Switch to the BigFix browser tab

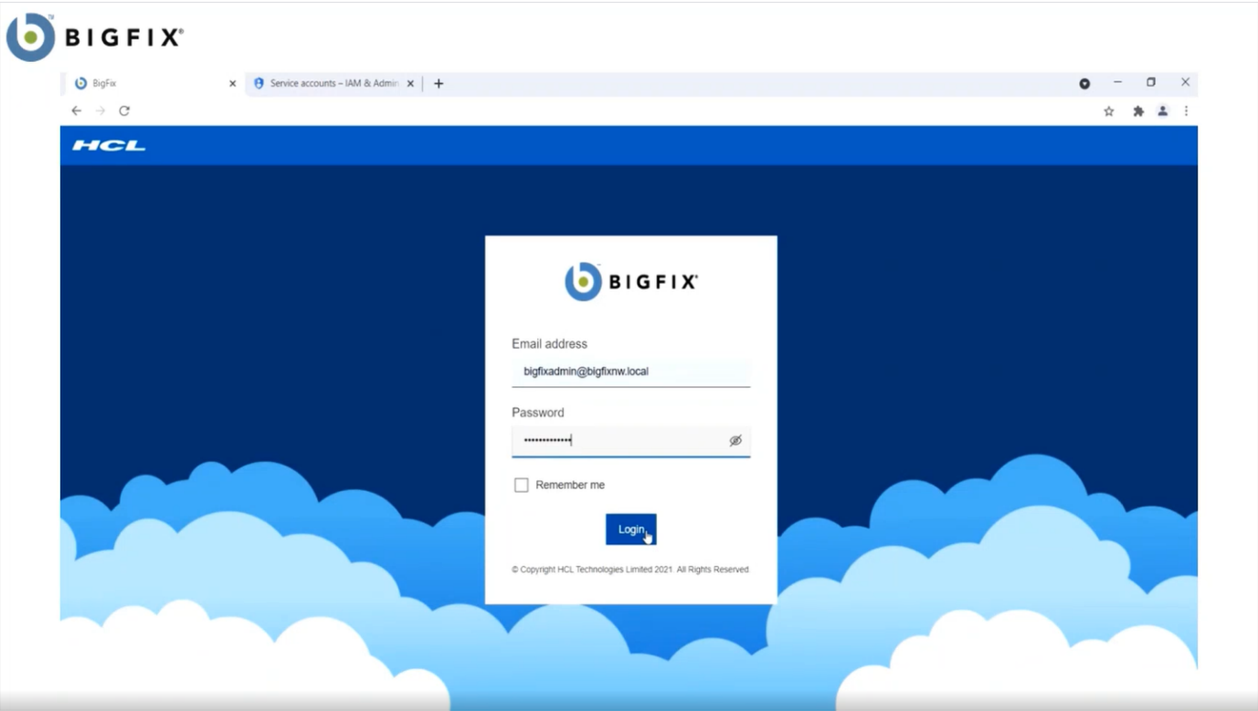pos(146,83)
